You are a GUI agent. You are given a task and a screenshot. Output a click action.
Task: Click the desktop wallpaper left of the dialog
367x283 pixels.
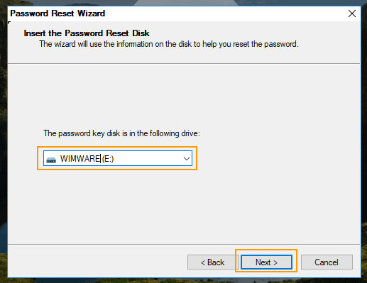pos(4,142)
